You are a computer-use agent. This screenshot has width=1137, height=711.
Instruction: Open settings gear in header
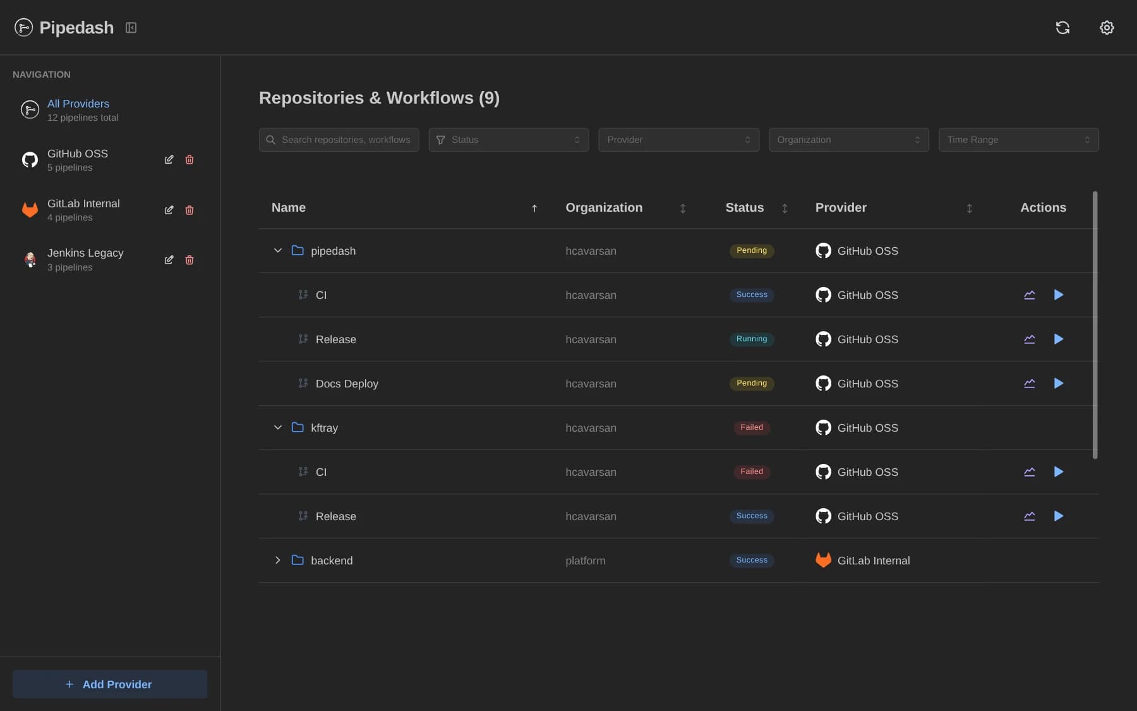point(1107,27)
